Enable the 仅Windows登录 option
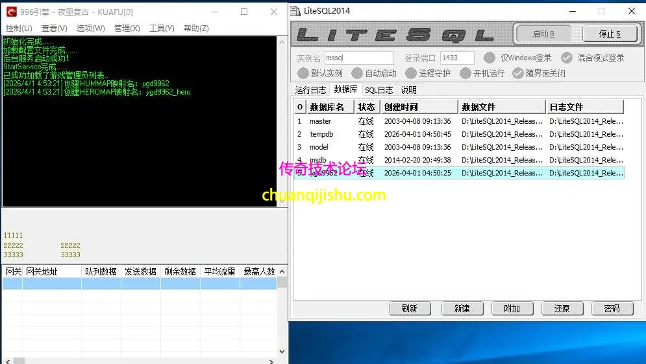The height and width of the screenshot is (364, 646). click(490, 58)
